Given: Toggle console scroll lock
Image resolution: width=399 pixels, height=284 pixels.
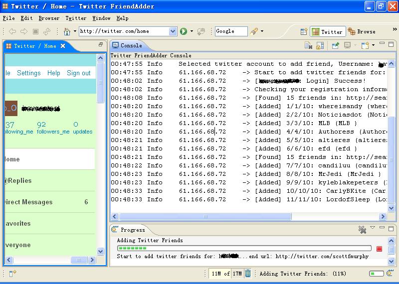Looking at the screenshot, I should (320, 45).
